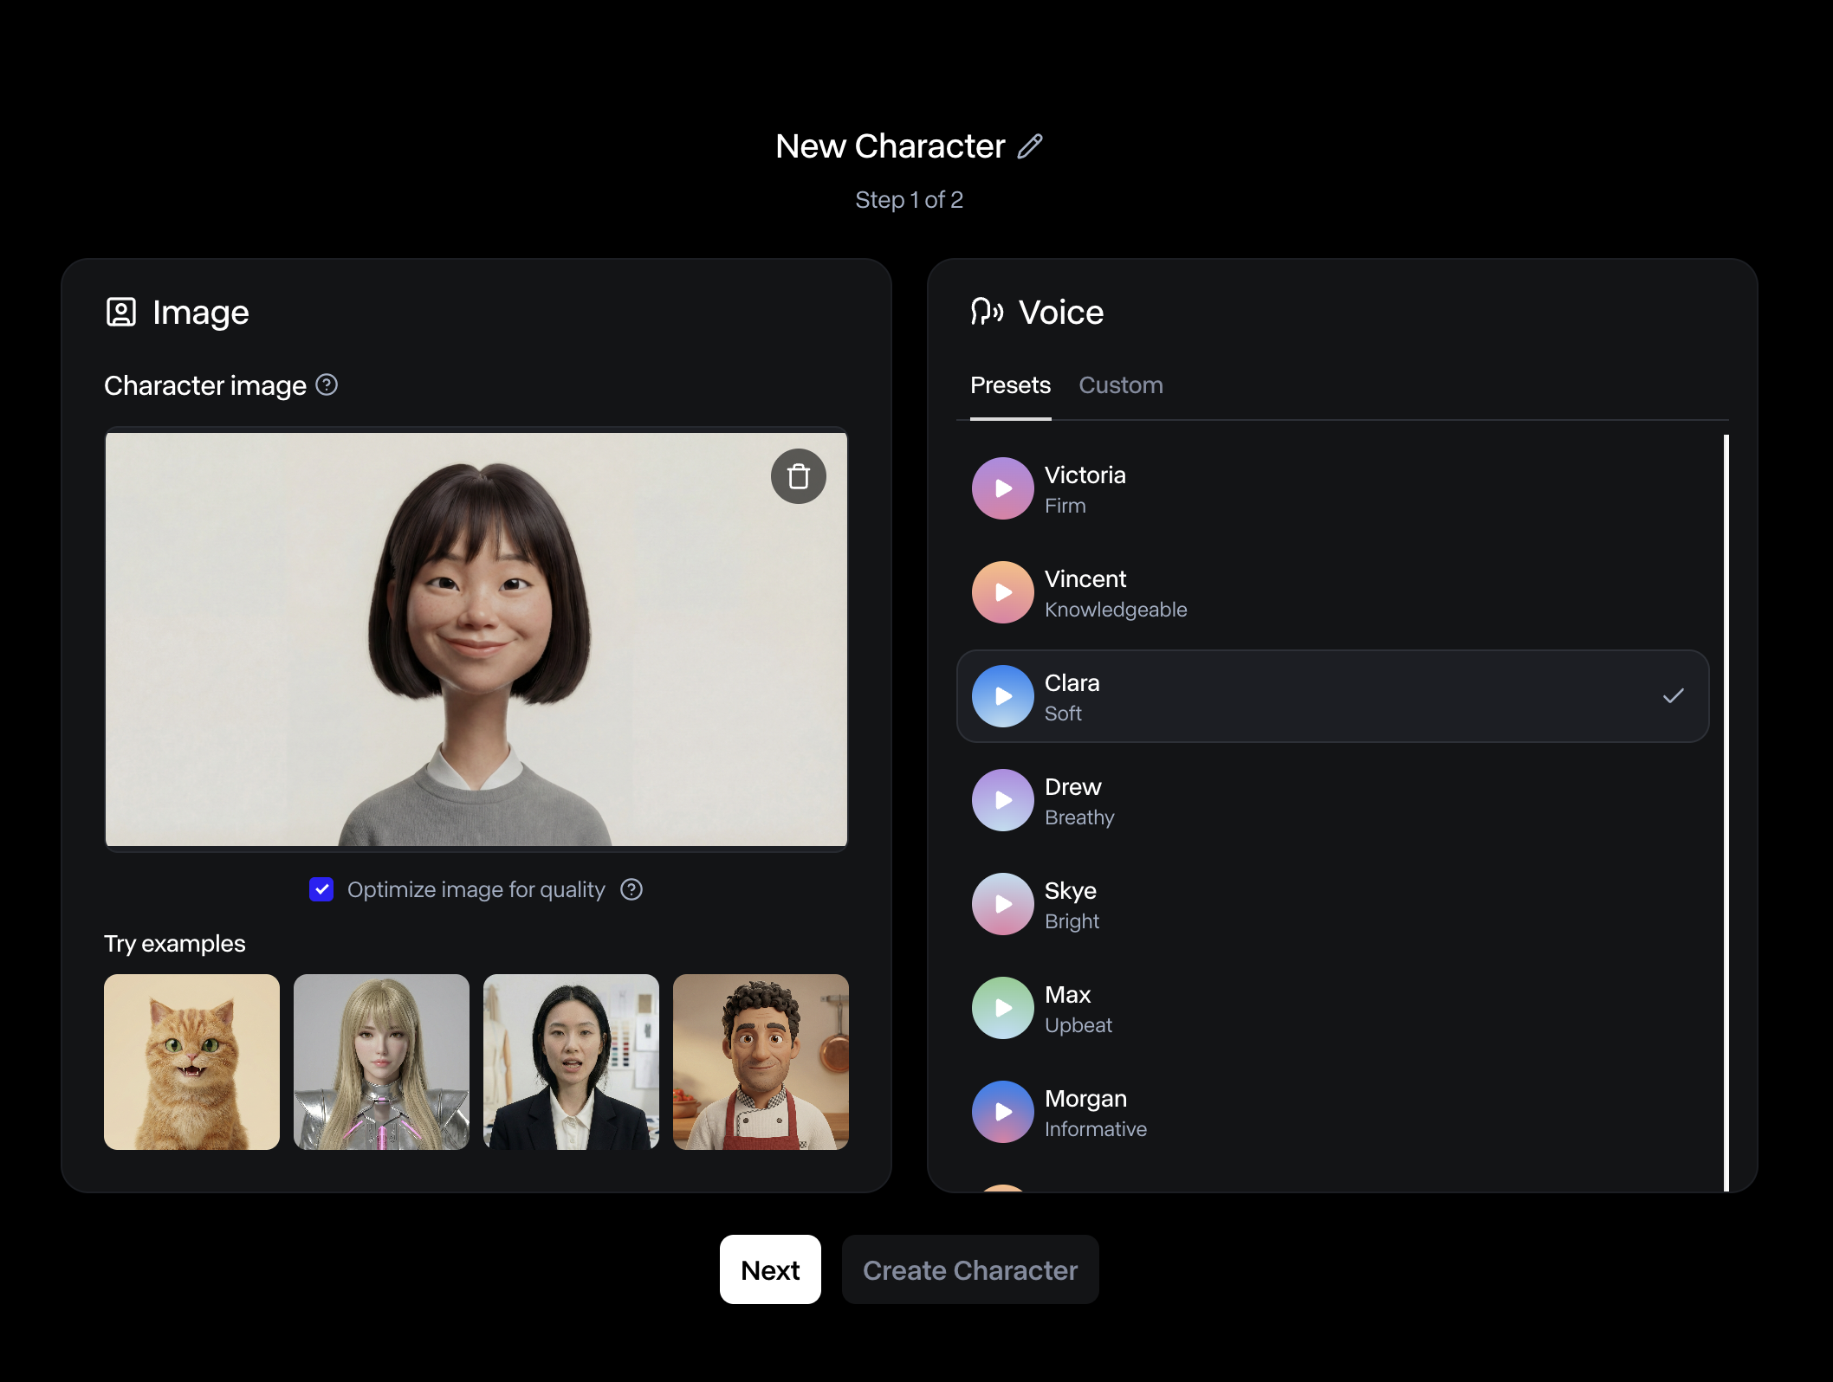Play the Vincent voice preview
This screenshot has width=1833, height=1382.
1002,592
